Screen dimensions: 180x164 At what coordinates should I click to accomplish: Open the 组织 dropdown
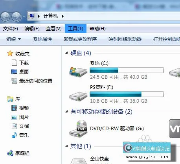tap(13, 39)
